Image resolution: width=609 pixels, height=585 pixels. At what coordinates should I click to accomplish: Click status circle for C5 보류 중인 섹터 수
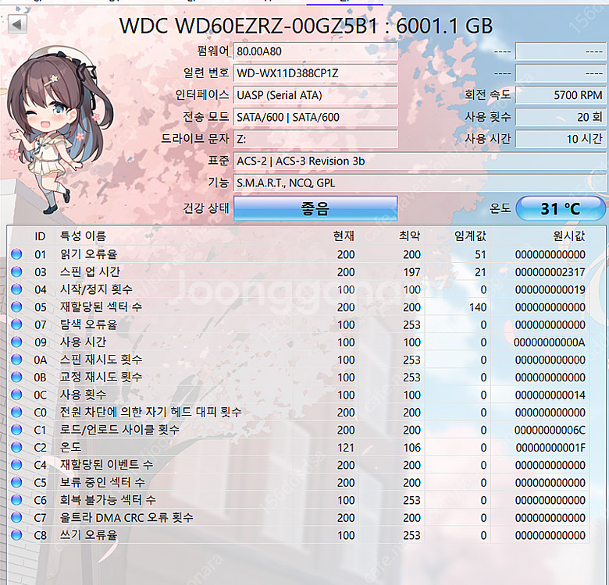16,482
